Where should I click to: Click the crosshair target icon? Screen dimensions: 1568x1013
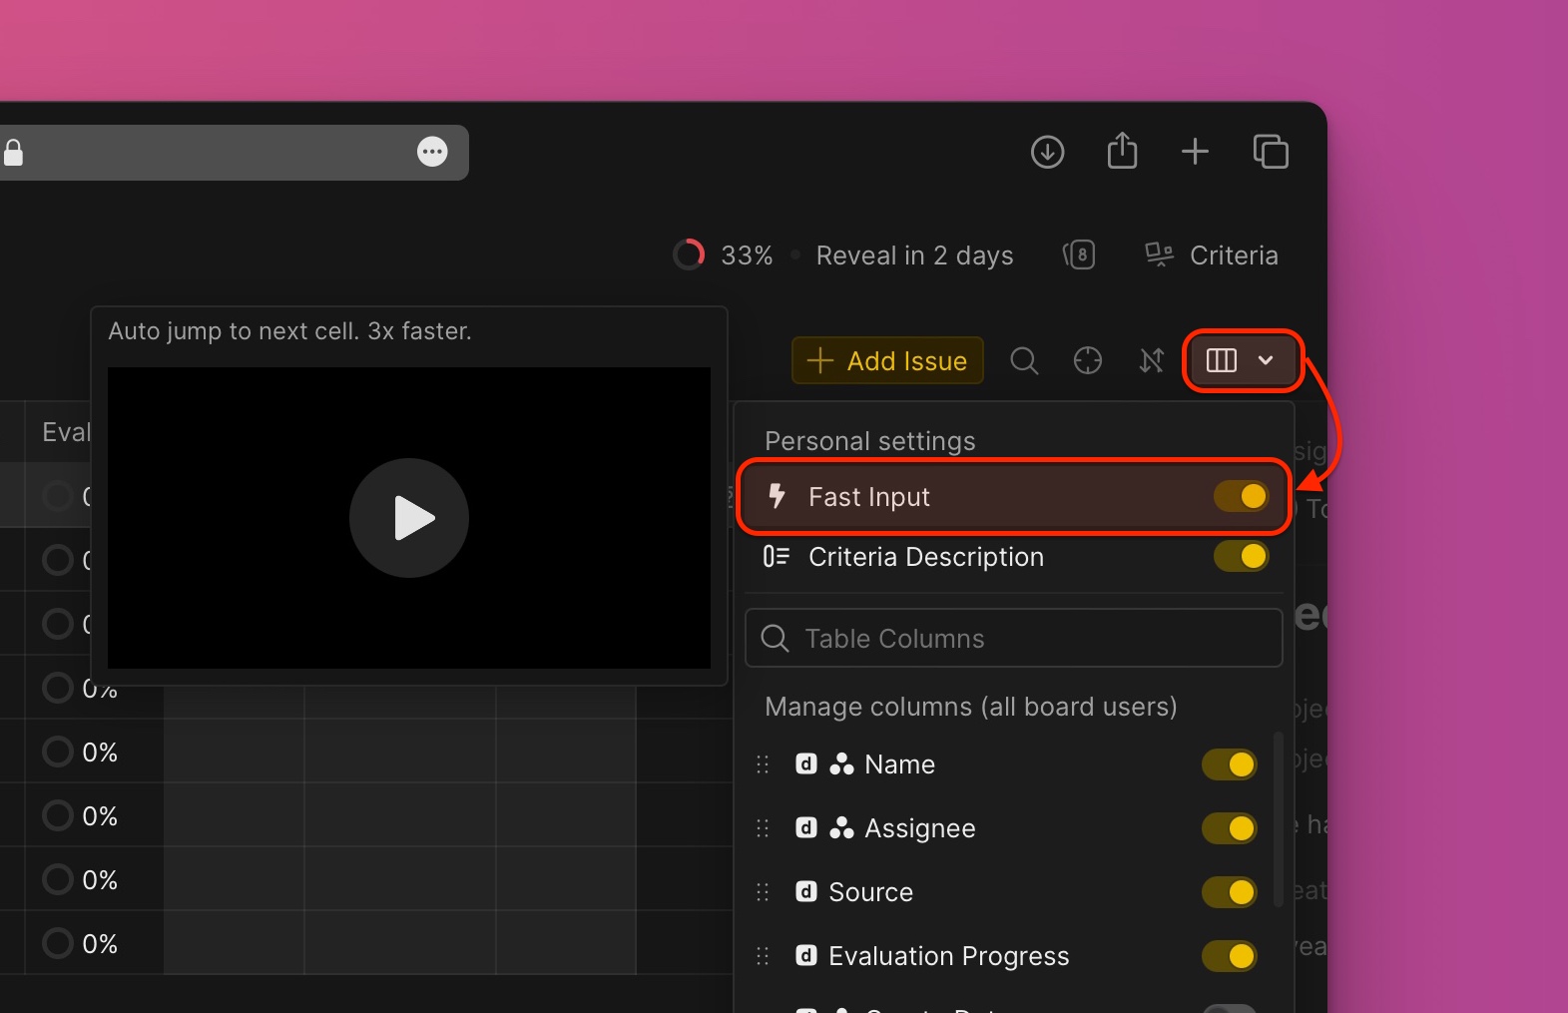1087,360
